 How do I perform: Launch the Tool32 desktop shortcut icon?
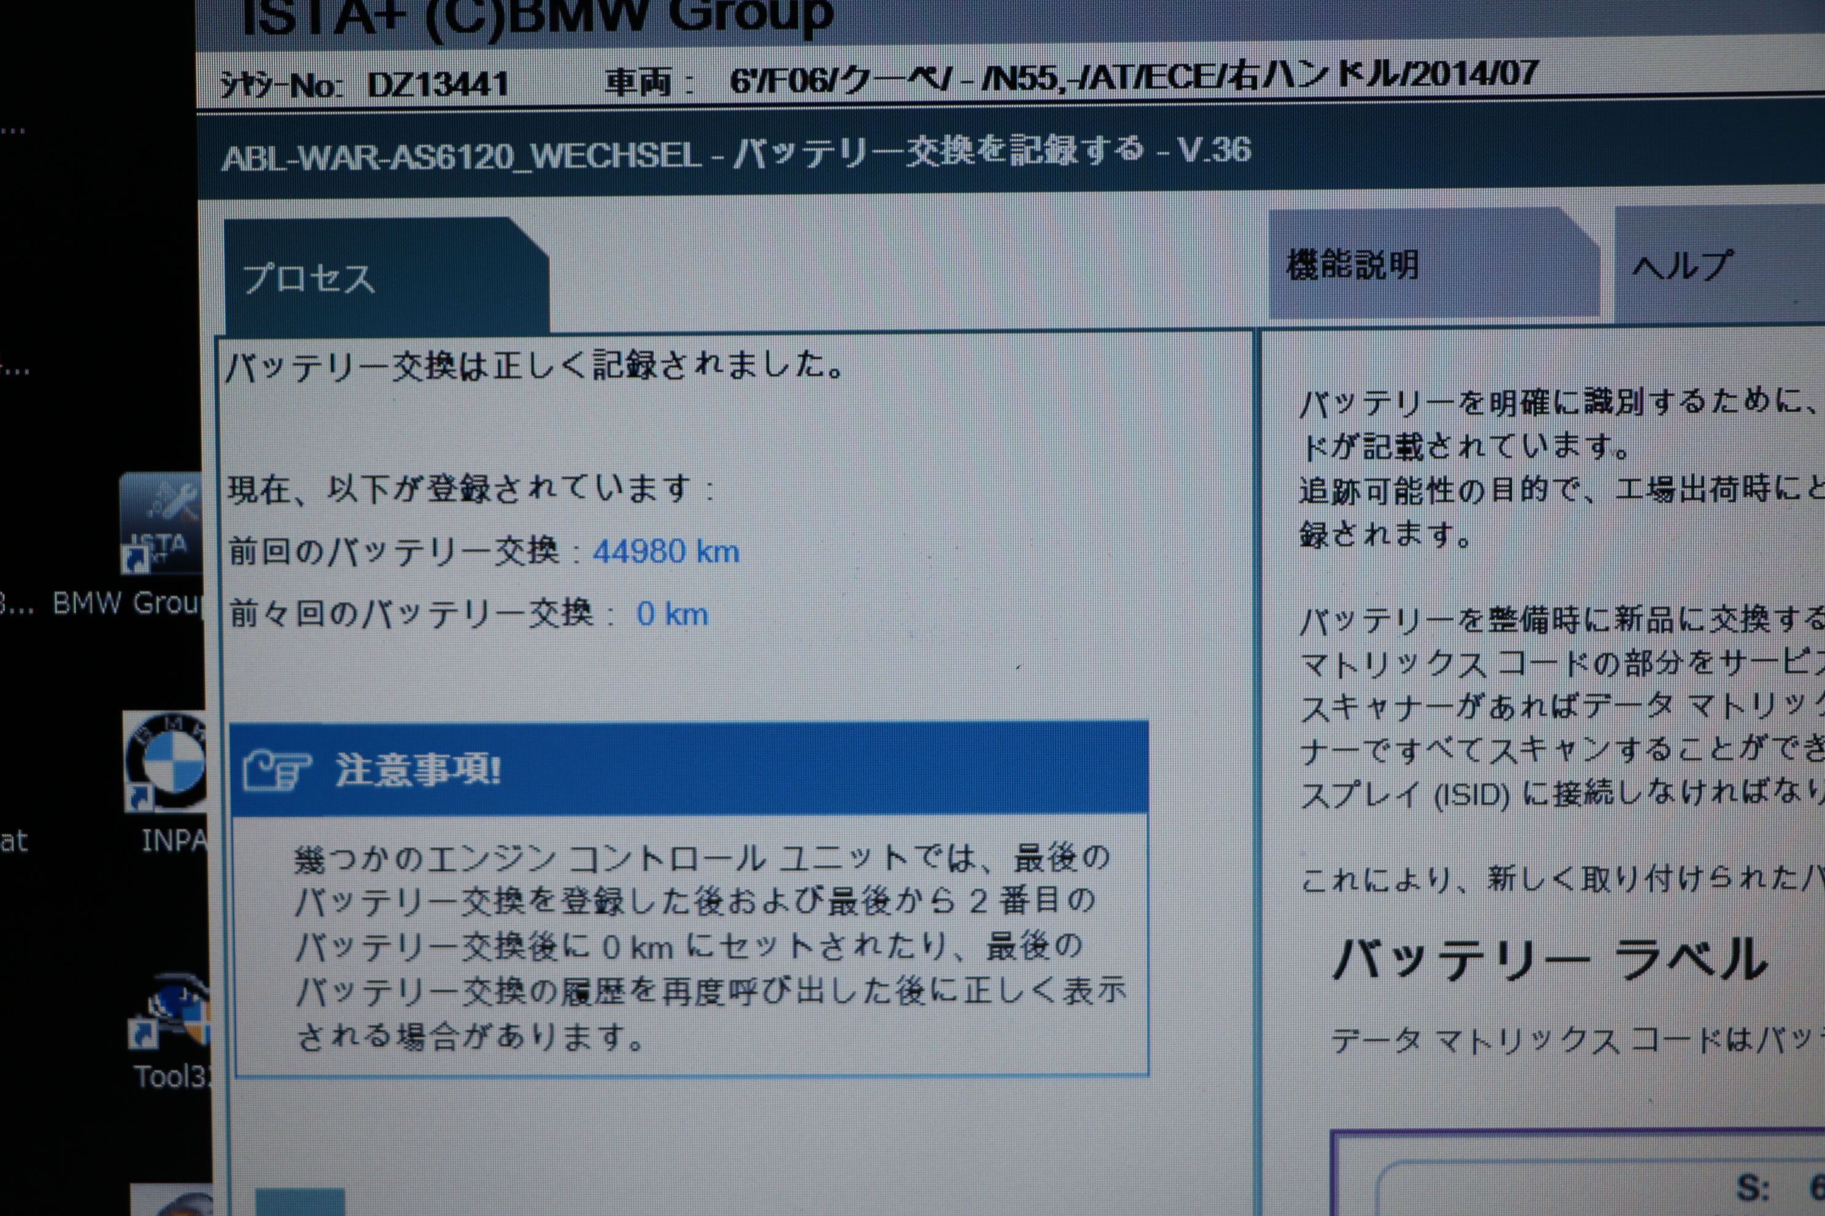tap(170, 1012)
